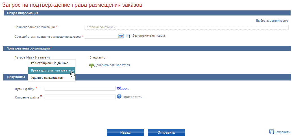Click the 'Сохранить' save link

pyautogui.click(x=282, y=132)
